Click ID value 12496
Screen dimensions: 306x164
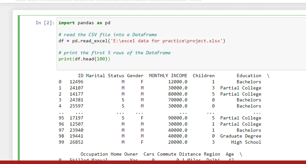(76, 82)
